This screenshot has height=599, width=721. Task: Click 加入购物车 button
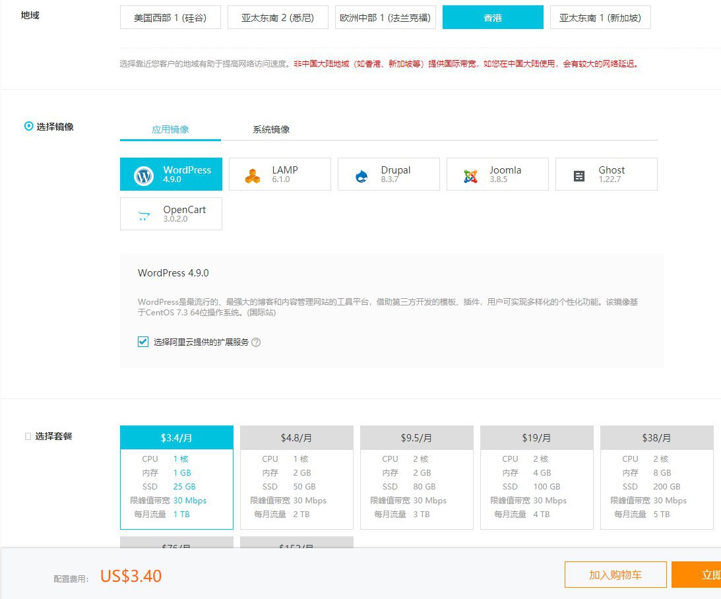point(615,575)
